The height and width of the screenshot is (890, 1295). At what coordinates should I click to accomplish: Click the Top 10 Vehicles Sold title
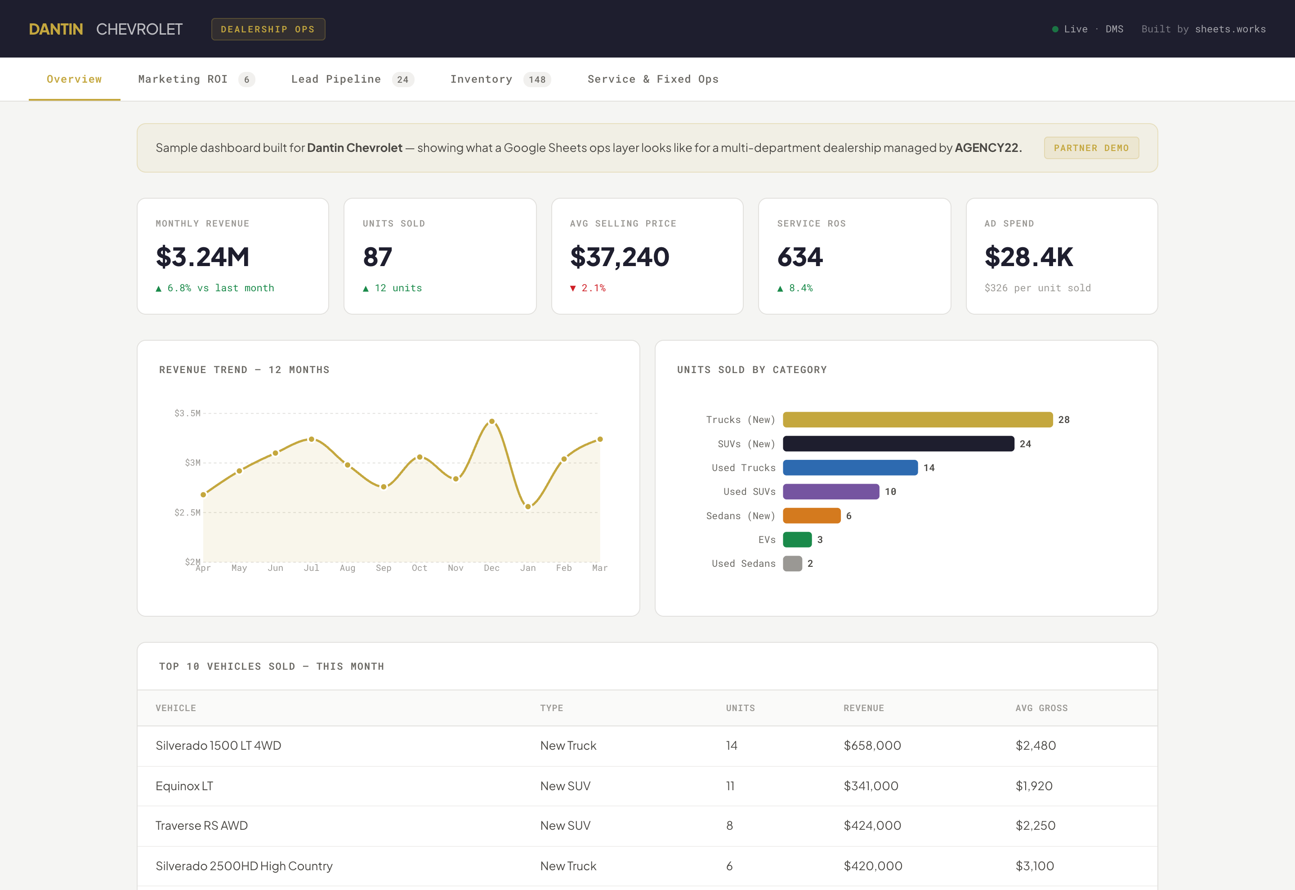coord(272,667)
